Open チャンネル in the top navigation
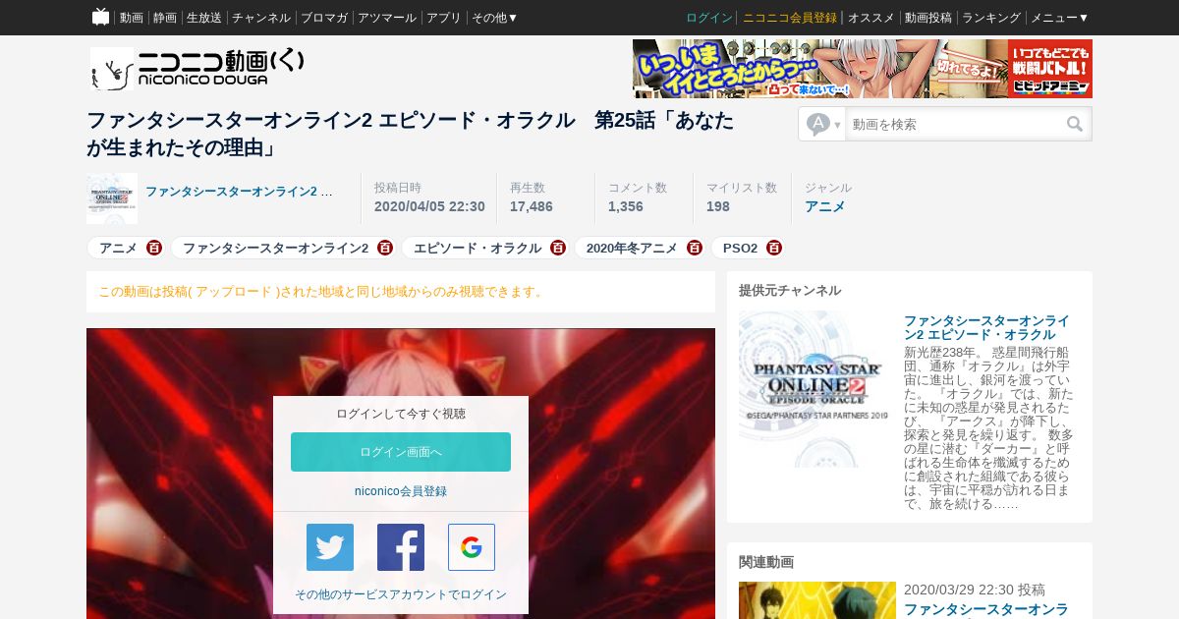Image resolution: width=1179 pixels, height=619 pixels. click(261, 18)
